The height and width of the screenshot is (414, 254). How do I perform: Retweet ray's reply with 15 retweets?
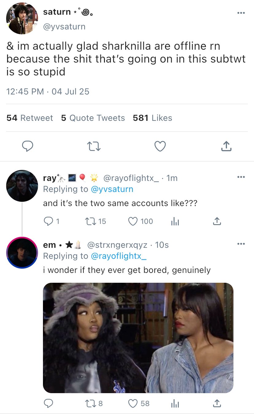tap(92, 221)
